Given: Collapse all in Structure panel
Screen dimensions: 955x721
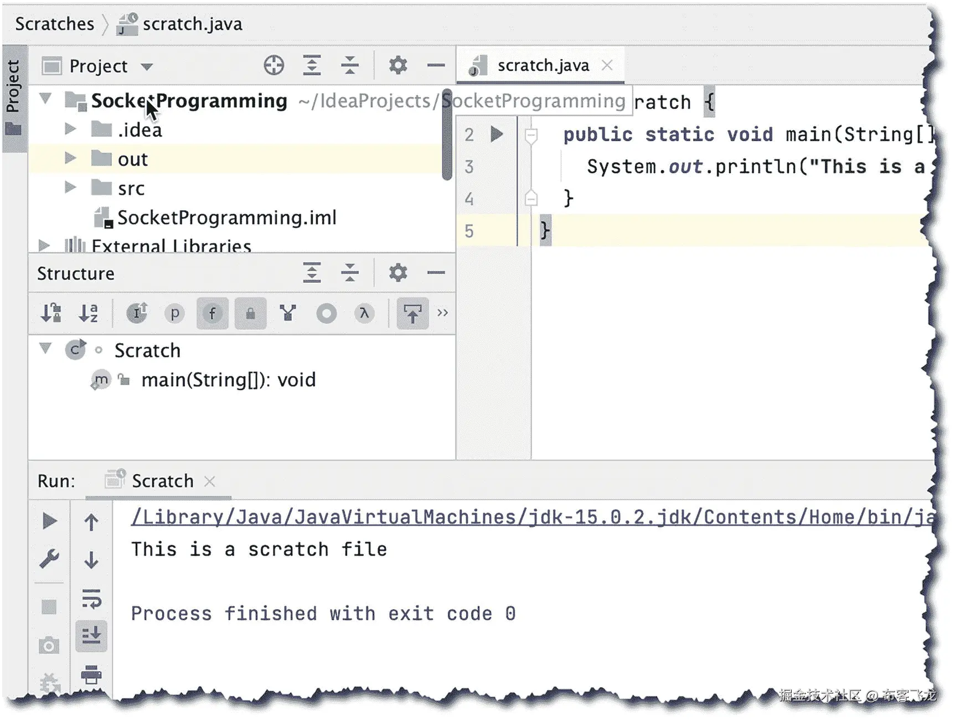Looking at the screenshot, I should point(350,273).
